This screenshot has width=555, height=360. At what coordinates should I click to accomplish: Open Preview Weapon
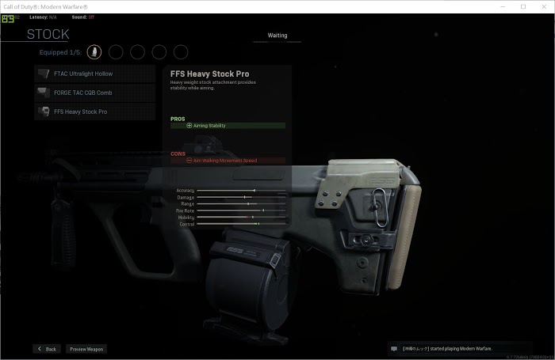tap(86, 349)
